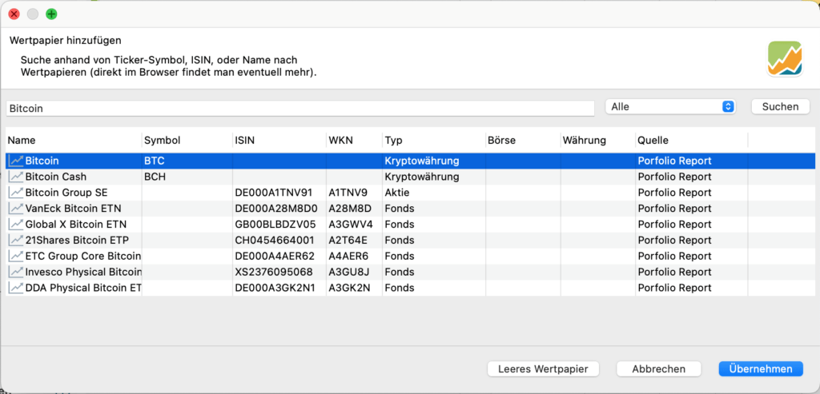Select the VanEck Bitcoin ETN row name
820x394 pixels.
click(73, 209)
